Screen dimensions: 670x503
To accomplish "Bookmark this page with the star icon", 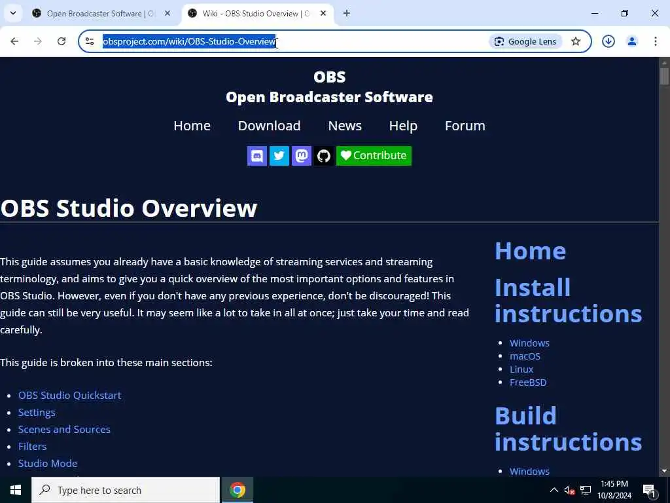I will 576,41.
